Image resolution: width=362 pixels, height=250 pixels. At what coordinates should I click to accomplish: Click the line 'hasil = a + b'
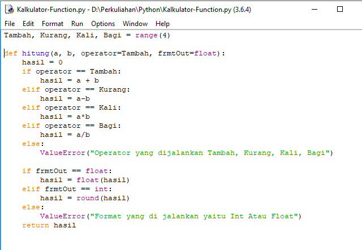pyautogui.click(x=70, y=80)
